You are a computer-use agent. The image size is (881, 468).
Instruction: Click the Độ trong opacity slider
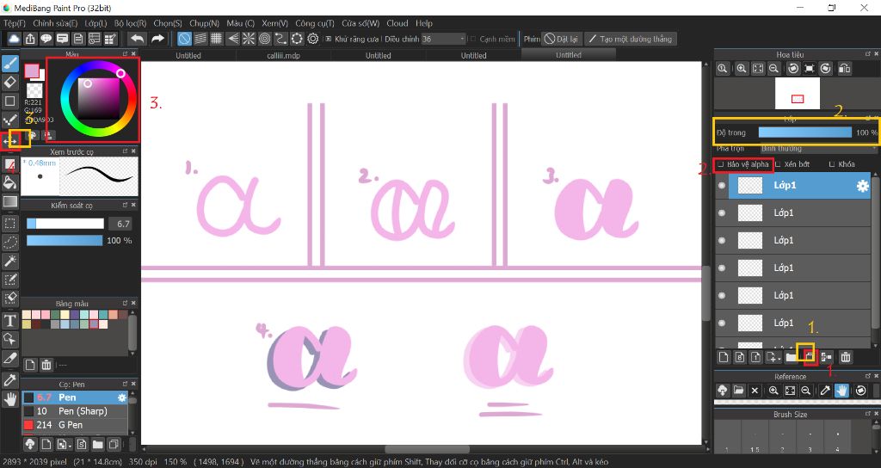pyautogui.click(x=804, y=132)
